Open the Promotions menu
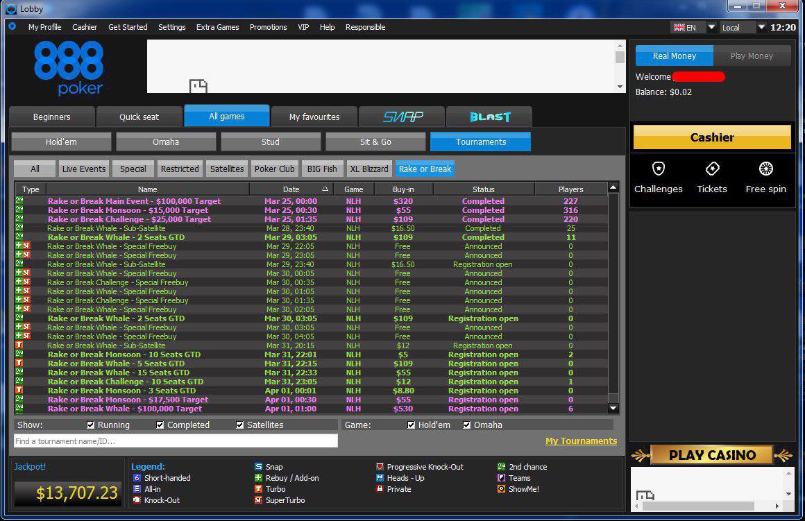The width and height of the screenshot is (805, 521). point(268,27)
